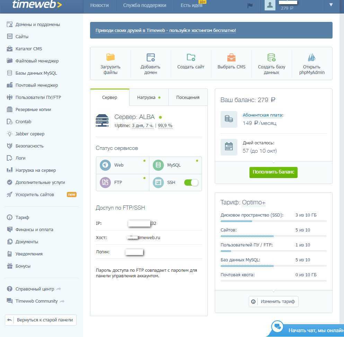Click the Optimo+ tariff link

[x=254, y=202]
